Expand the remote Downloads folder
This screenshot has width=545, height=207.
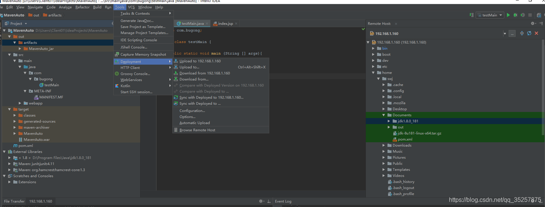pyautogui.click(x=384, y=146)
